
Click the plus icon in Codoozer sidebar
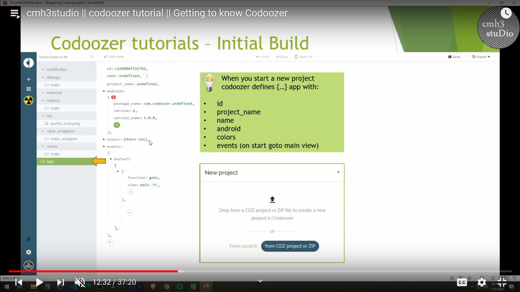[29, 79]
